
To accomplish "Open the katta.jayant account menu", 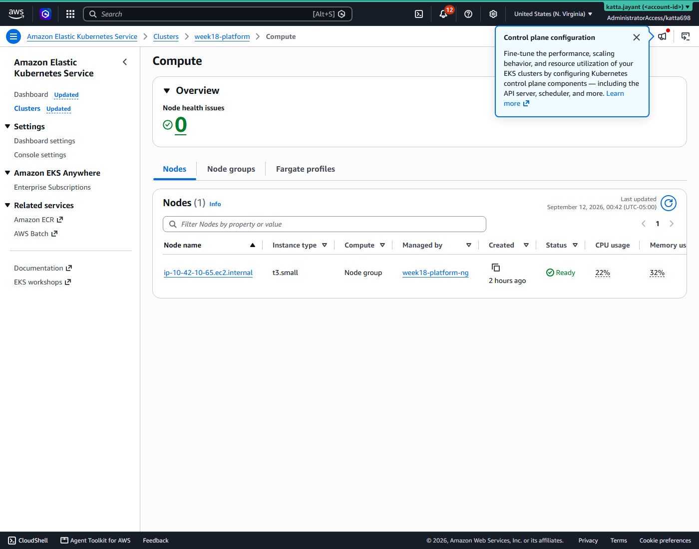I will pyautogui.click(x=648, y=7).
